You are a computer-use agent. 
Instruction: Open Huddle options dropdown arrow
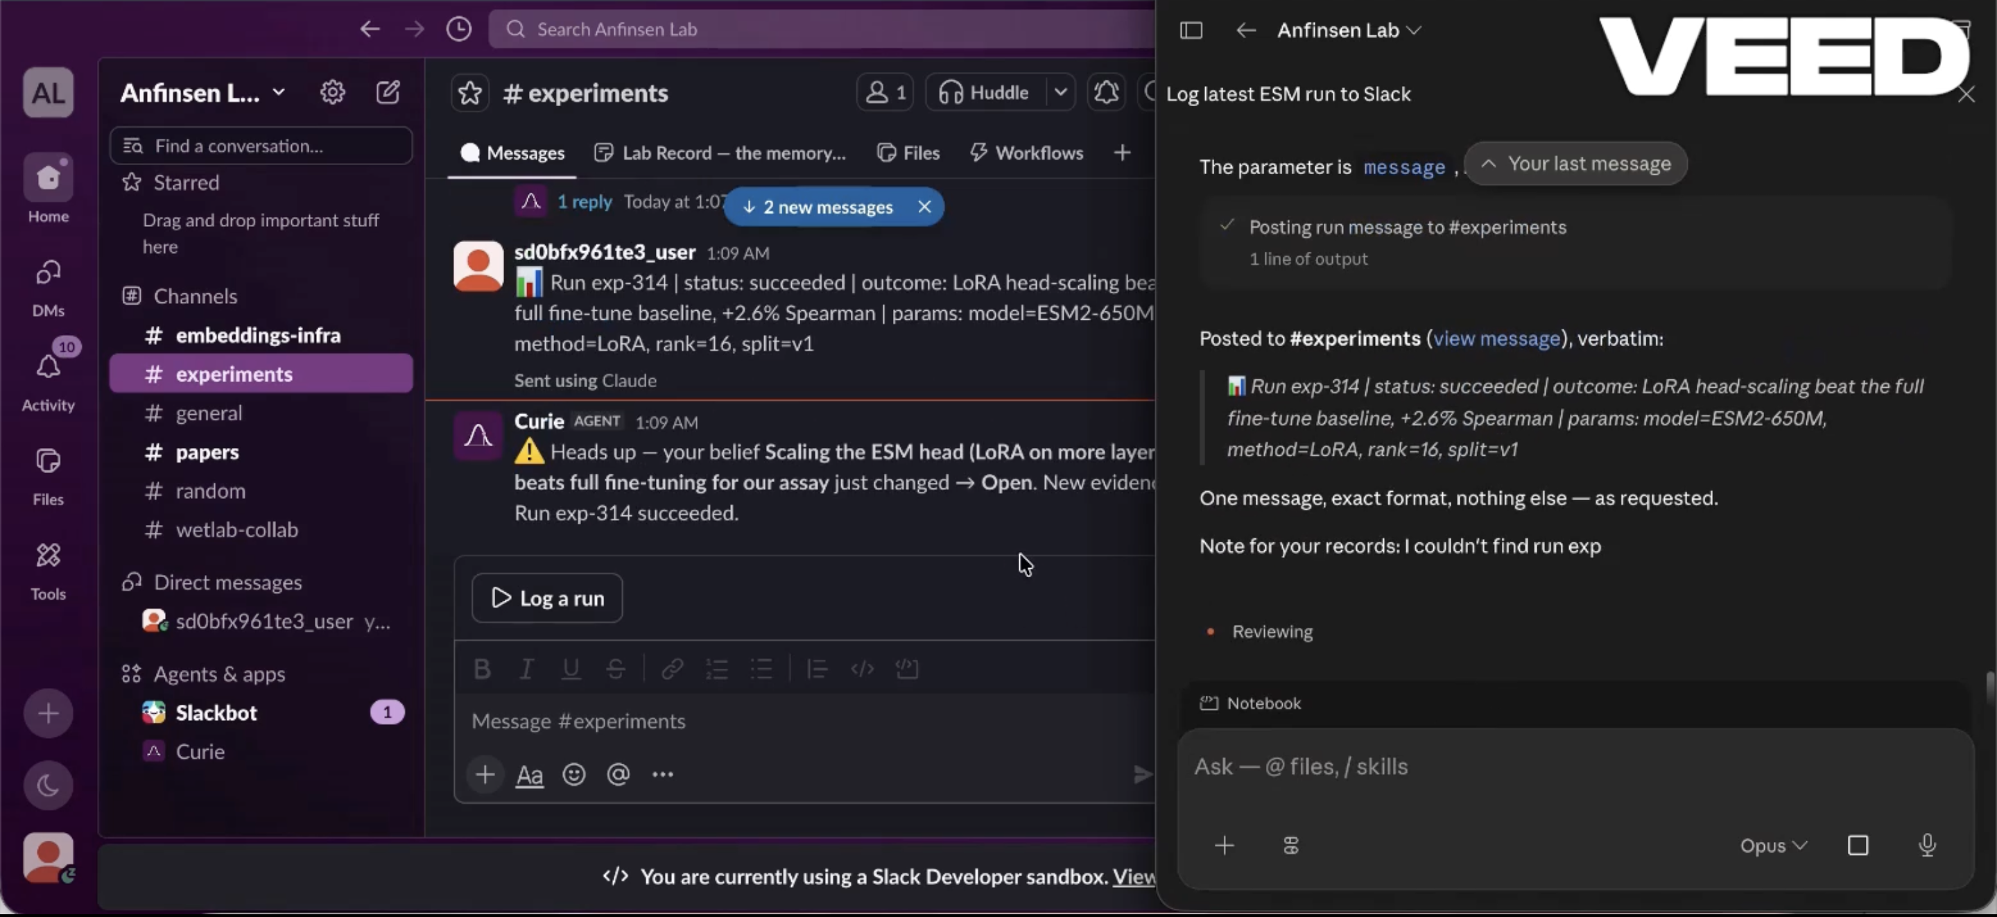(x=1060, y=93)
